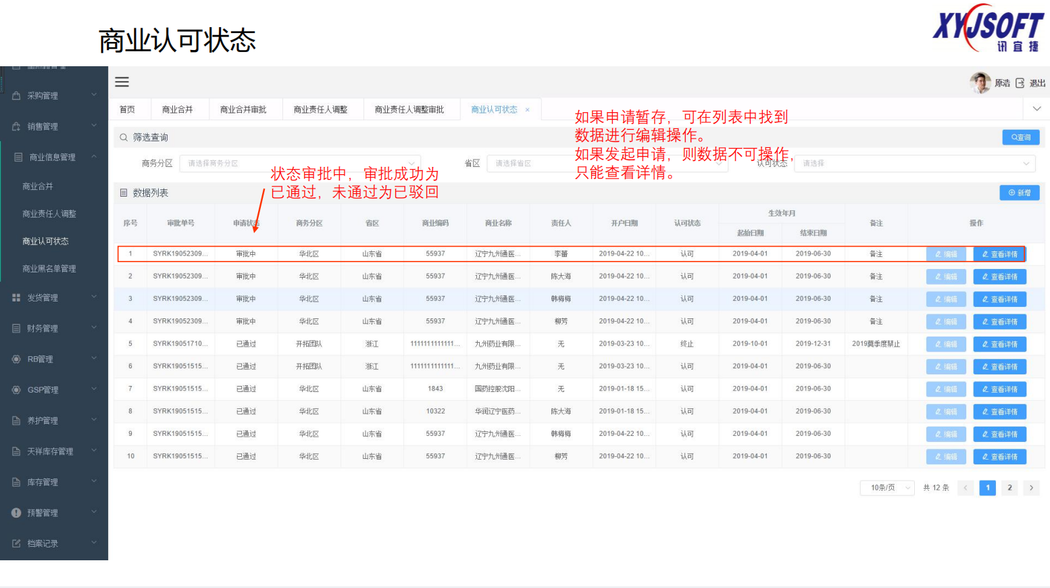The width and height of the screenshot is (1050, 588).
Task: Click cell 2019季季度禁止 in row 5
Action: [876, 344]
